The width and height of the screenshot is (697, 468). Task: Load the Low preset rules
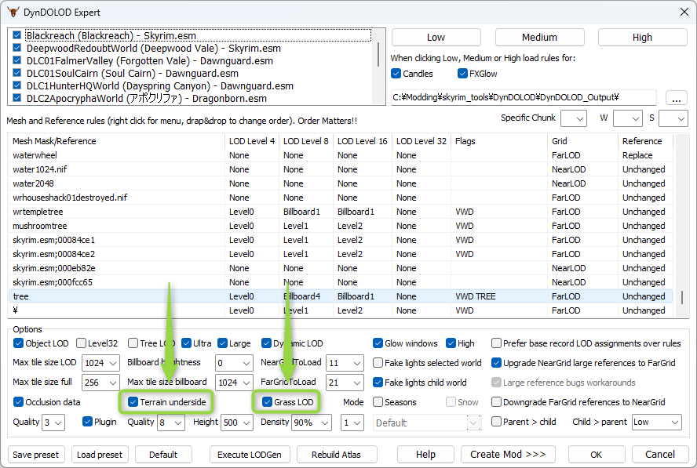[436, 38]
